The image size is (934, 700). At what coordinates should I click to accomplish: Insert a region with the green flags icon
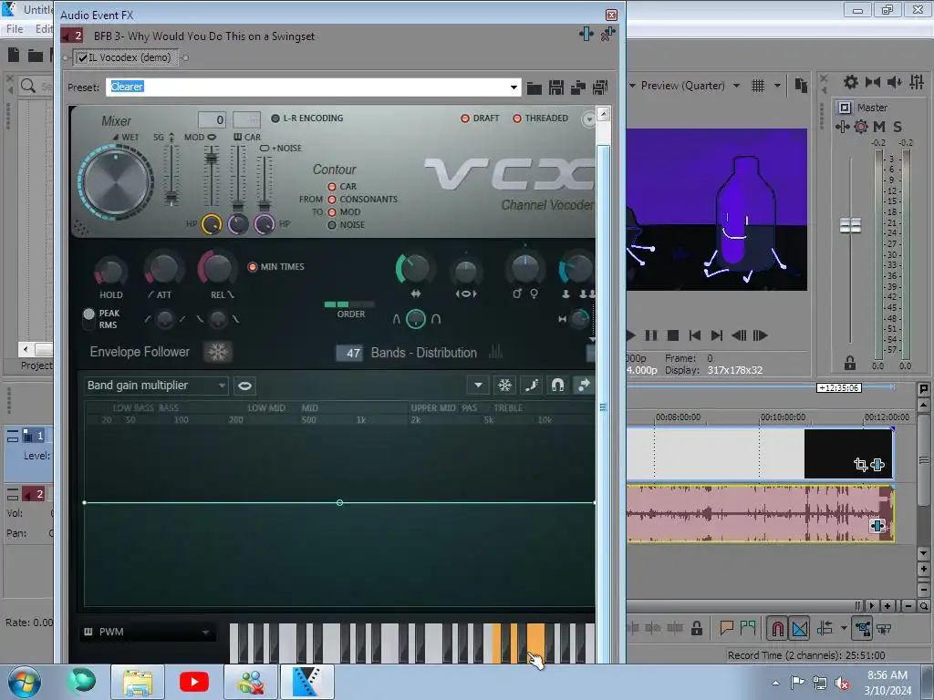(x=748, y=627)
